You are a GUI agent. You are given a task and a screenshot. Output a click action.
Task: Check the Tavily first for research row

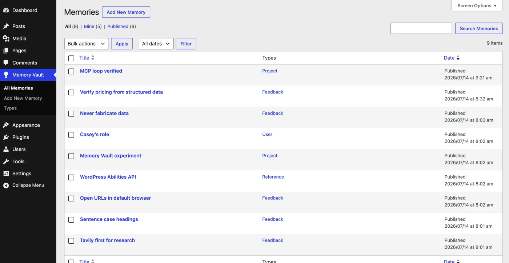click(x=71, y=241)
